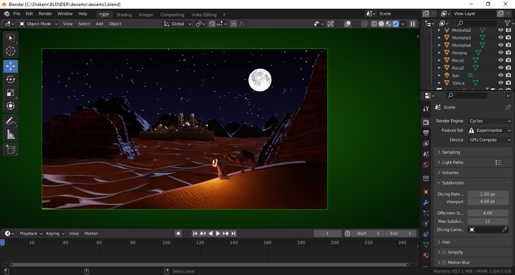
Task: Switch viewport to solid shading
Action: click(x=381, y=24)
